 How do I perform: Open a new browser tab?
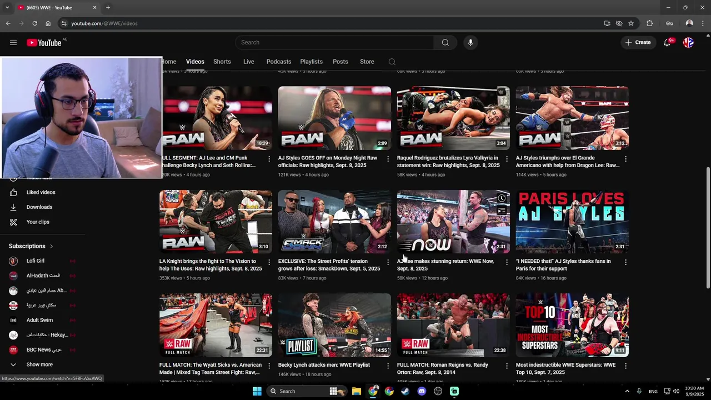click(x=108, y=8)
